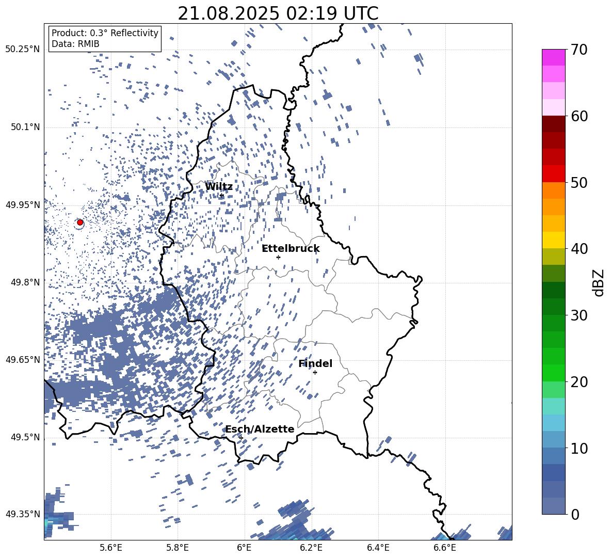This screenshot has width=611, height=558.
Task: Click the 6.4°E longitude label
Action: point(378,548)
